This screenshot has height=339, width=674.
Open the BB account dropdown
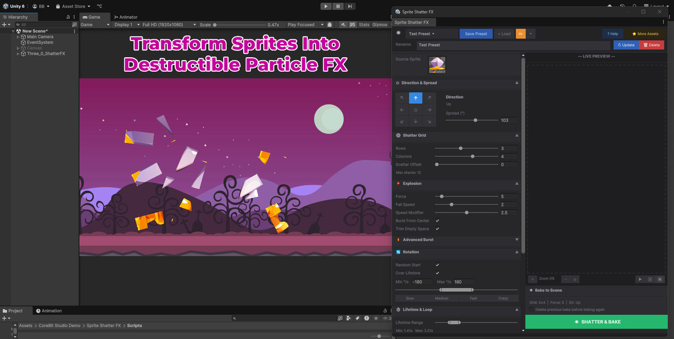click(40, 6)
